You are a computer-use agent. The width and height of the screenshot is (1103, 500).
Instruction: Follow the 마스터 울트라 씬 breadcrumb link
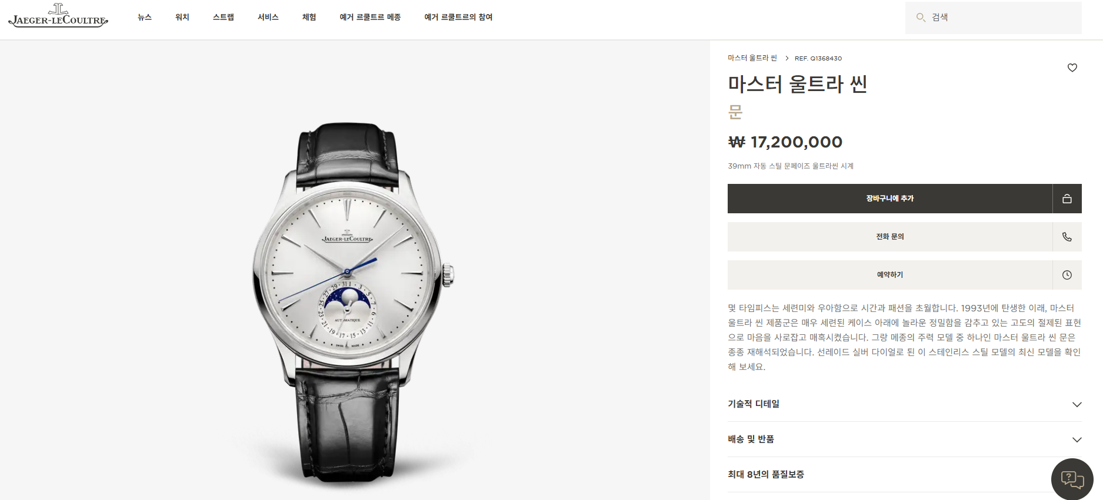click(752, 58)
